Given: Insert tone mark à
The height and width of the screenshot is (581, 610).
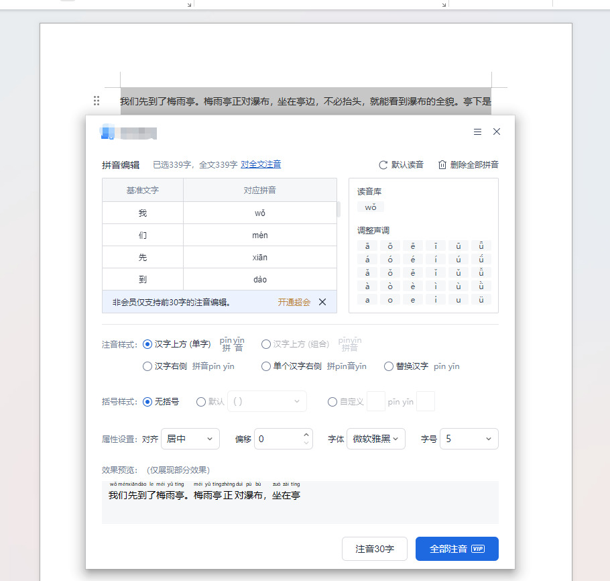Looking at the screenshot, I should tap(367, 286).
